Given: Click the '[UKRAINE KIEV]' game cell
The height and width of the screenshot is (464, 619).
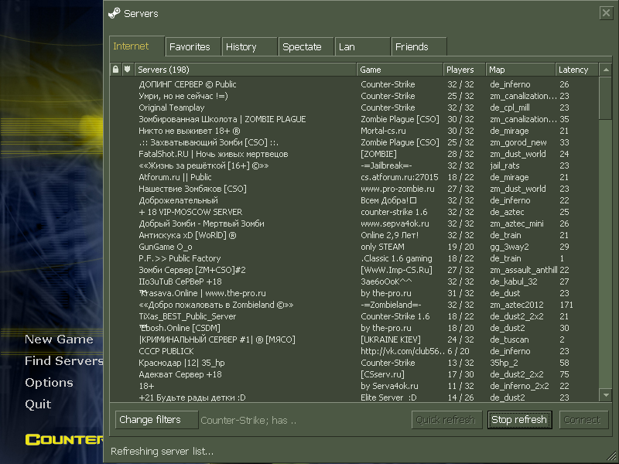Looking at the screenshot, I should pos(391,339).
